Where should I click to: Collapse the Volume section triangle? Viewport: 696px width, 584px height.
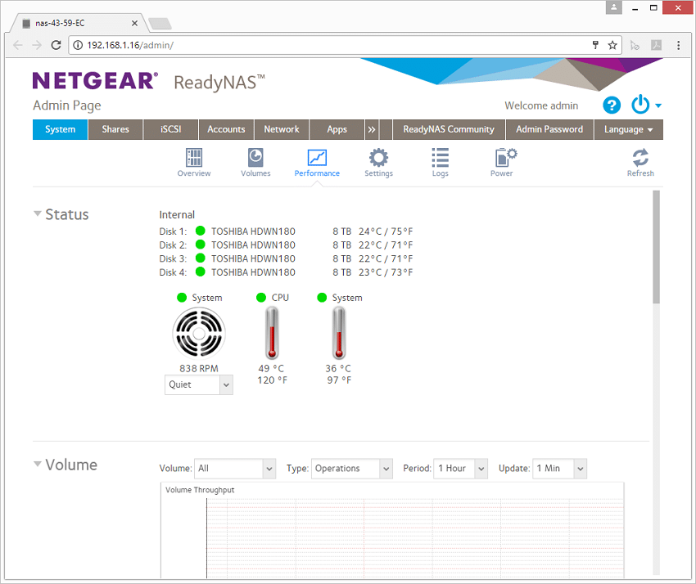[38, 464]
